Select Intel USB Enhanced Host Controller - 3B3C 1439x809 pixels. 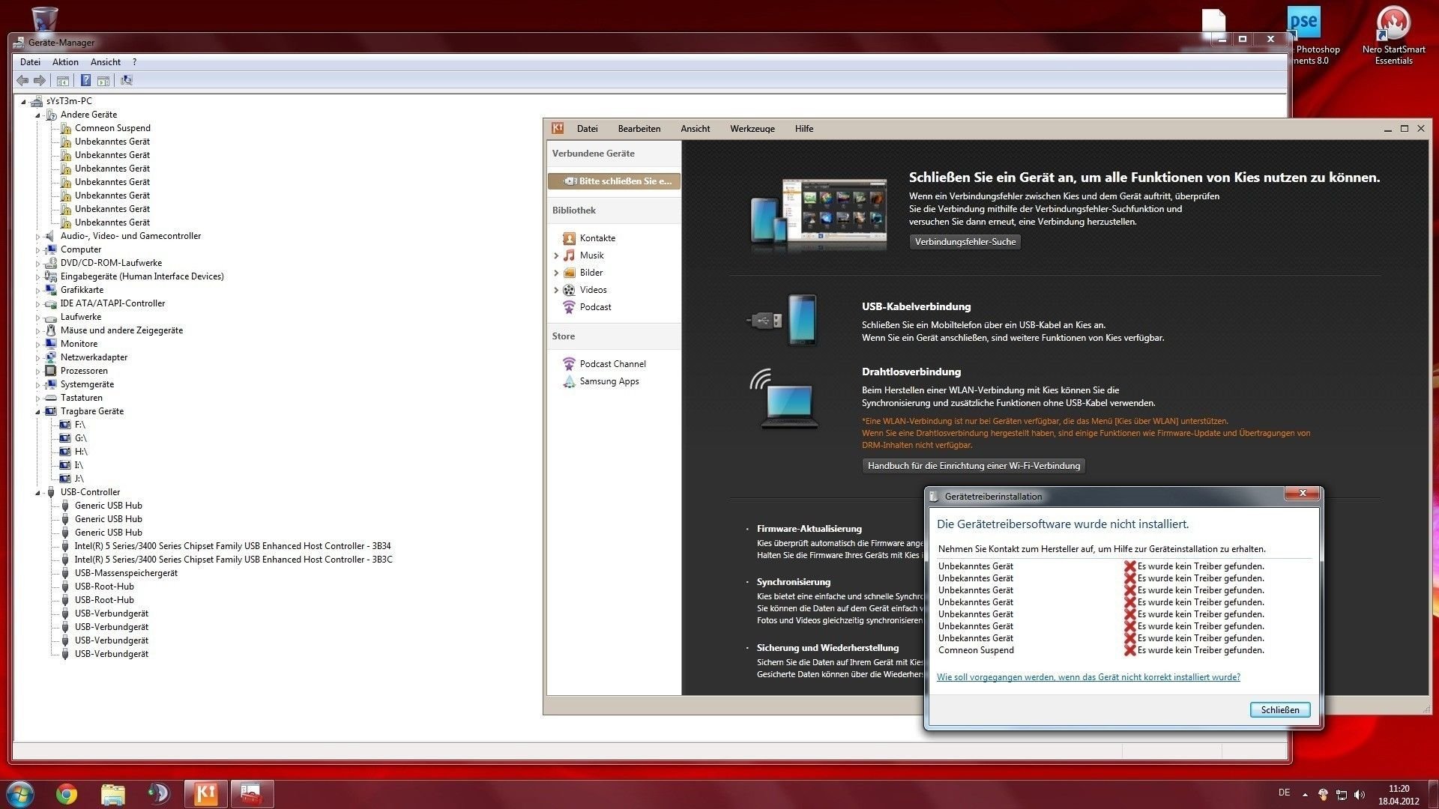(x=233, y=560)
